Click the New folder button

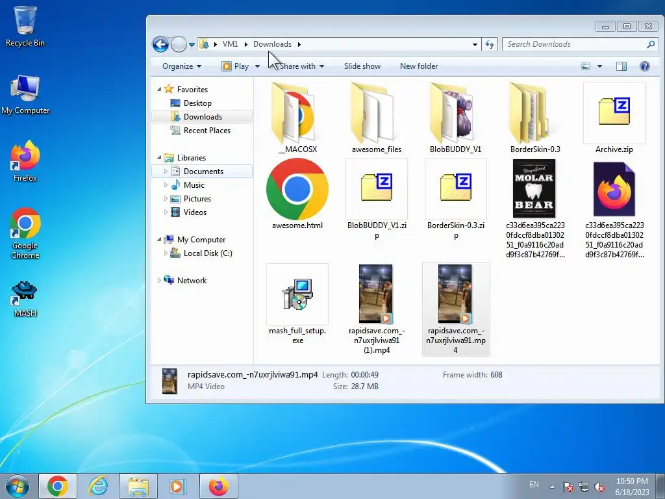click(419, 66)
